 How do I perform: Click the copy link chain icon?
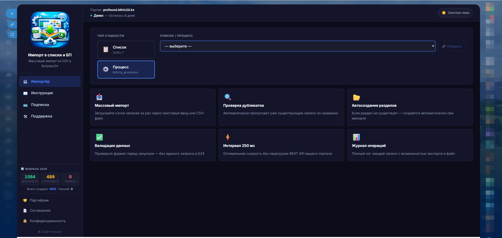12,25
